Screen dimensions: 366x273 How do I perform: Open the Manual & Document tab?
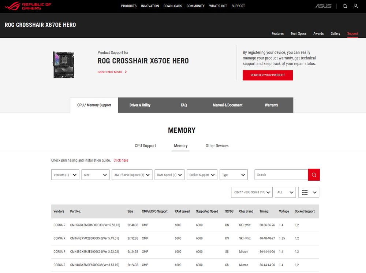(x=227, y=105)
